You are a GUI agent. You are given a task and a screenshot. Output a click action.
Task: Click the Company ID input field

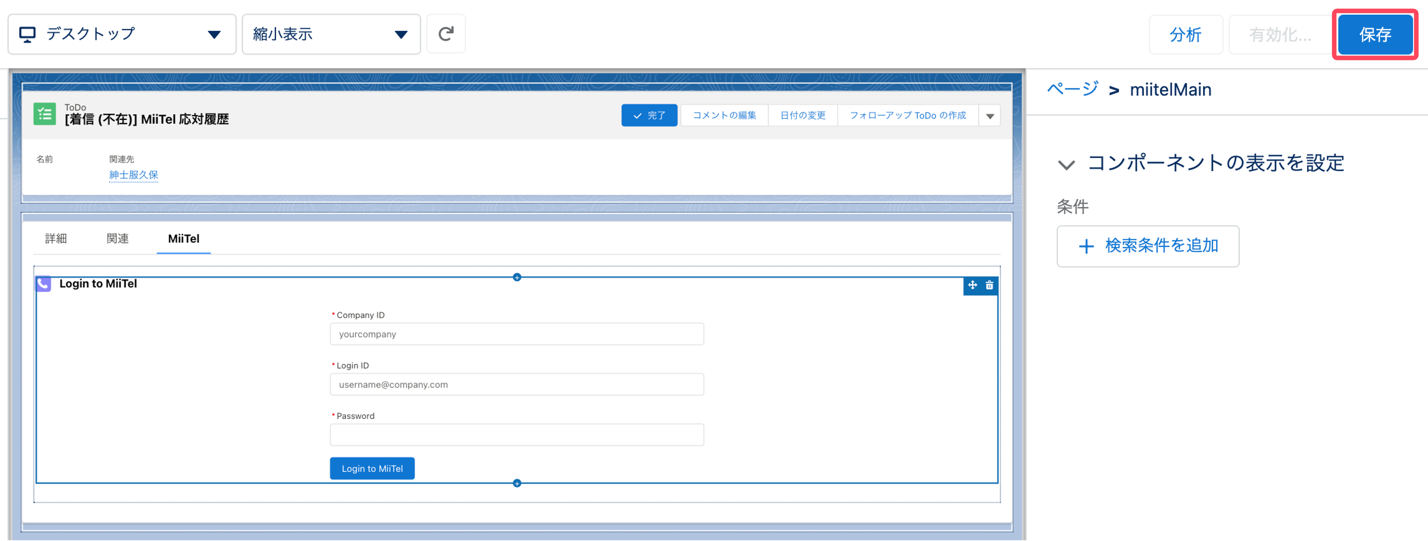(517, 334)
